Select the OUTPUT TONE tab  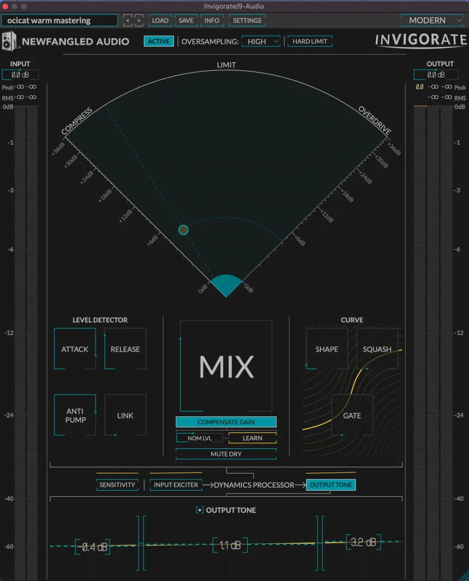click(331, 485)
